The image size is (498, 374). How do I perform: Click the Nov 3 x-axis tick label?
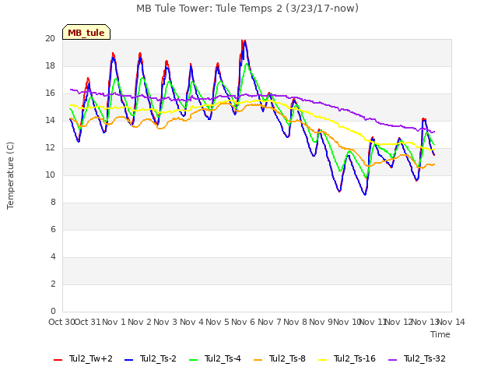165,322
